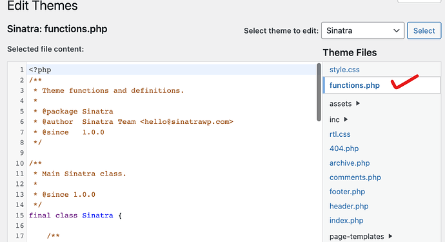The image size is (445, 242).
Task: Click line number 9 in gutter
Action: coord(22,153)
